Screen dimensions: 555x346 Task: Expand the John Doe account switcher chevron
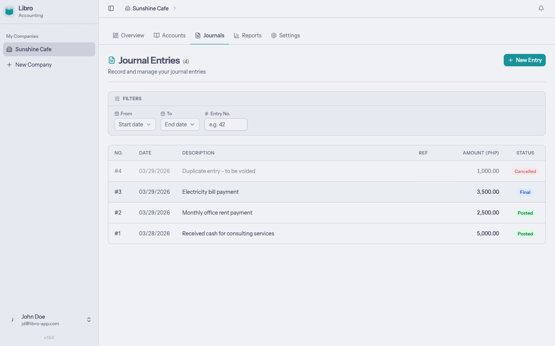89,319
